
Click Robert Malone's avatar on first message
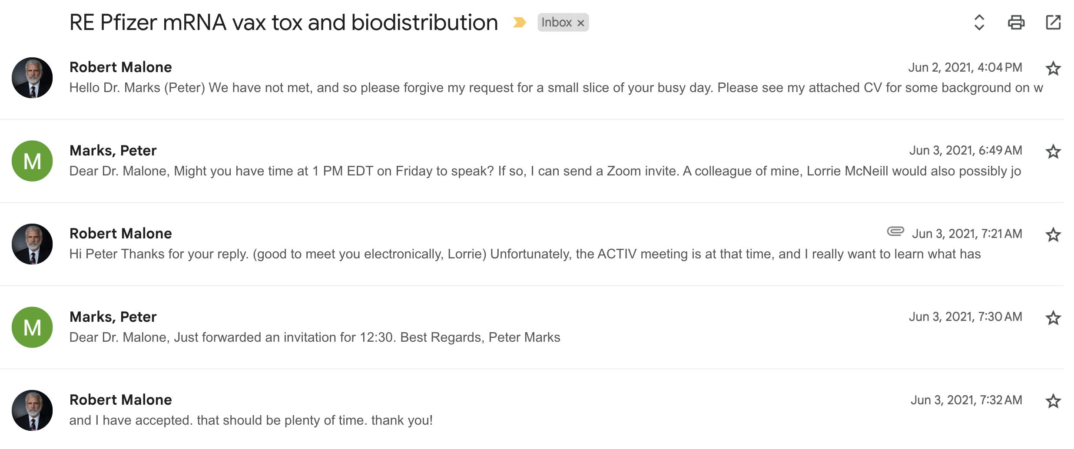(x=32, y=78)
